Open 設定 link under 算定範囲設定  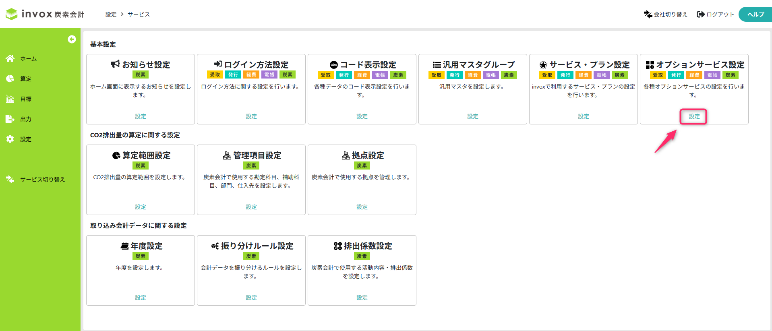pyautogui.click(x=141, y=207)
